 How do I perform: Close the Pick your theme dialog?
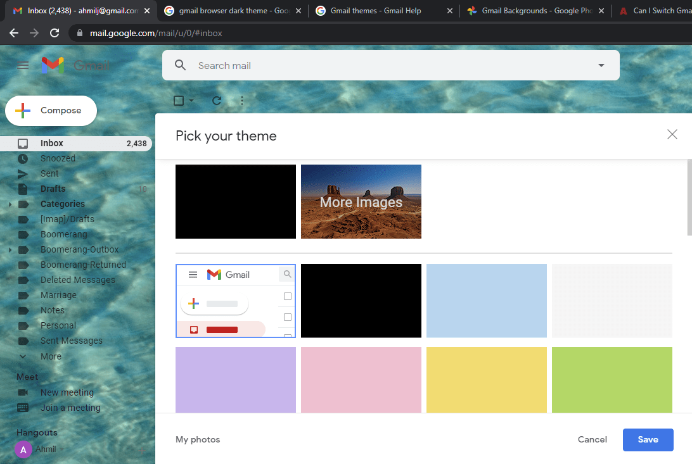(672, 134)
